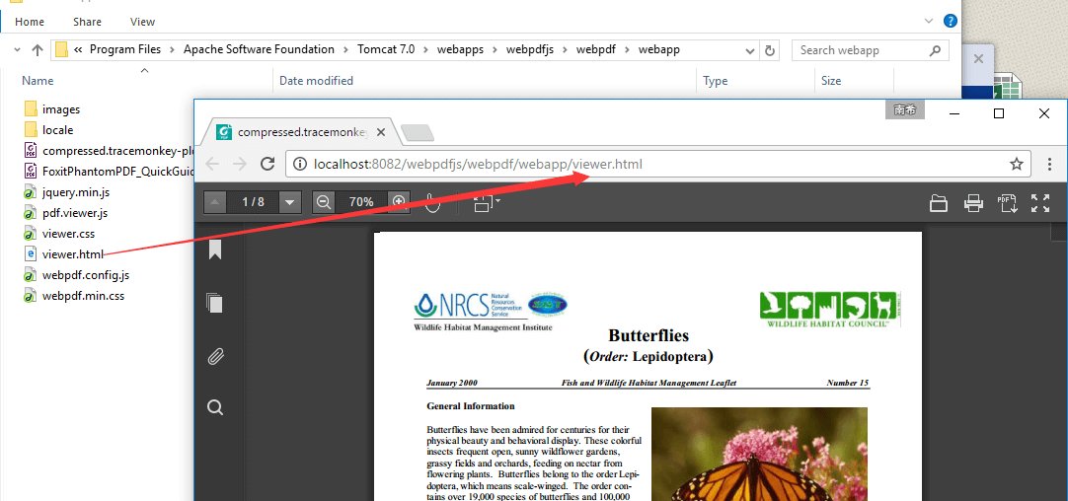Viewport: 1068px width, 501px height.
Task: Select FoxitPhantomPDF_QuickGuide file
Action: [108, 171]
